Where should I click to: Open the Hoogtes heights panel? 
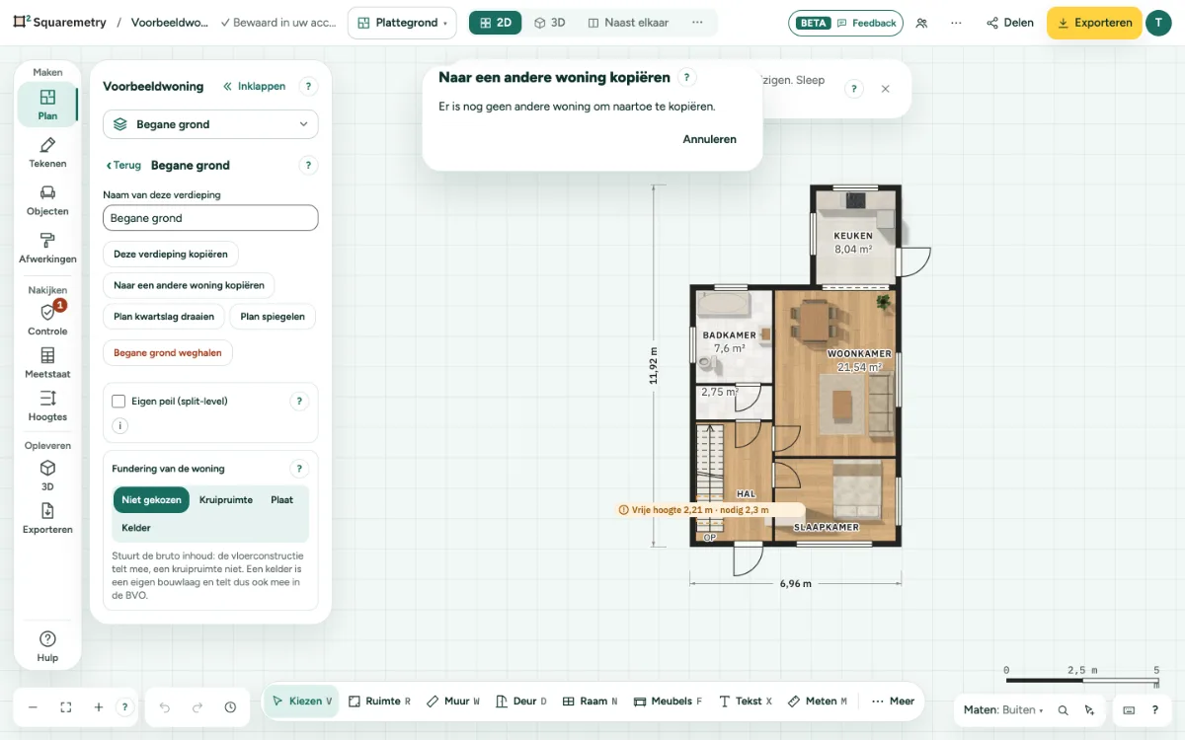[x=47, y=406]
